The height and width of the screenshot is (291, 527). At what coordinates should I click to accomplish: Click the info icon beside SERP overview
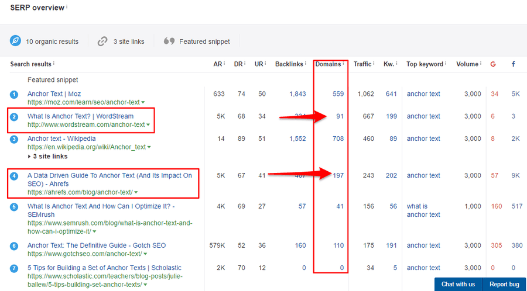point(67,7)
